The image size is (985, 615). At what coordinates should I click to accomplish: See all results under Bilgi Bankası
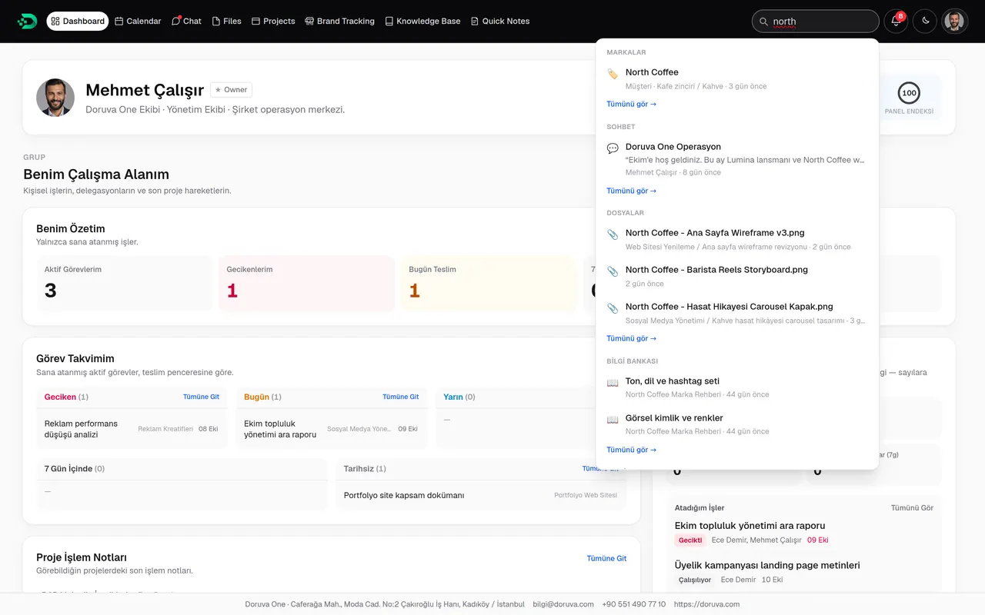click(x=631, y=450)
